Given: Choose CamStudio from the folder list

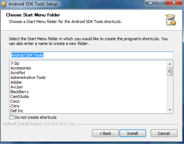Looking at the screenshot, I should pos(20,96).
